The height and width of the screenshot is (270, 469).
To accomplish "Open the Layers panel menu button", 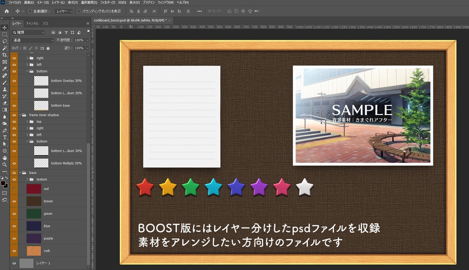I will point(87,23).
